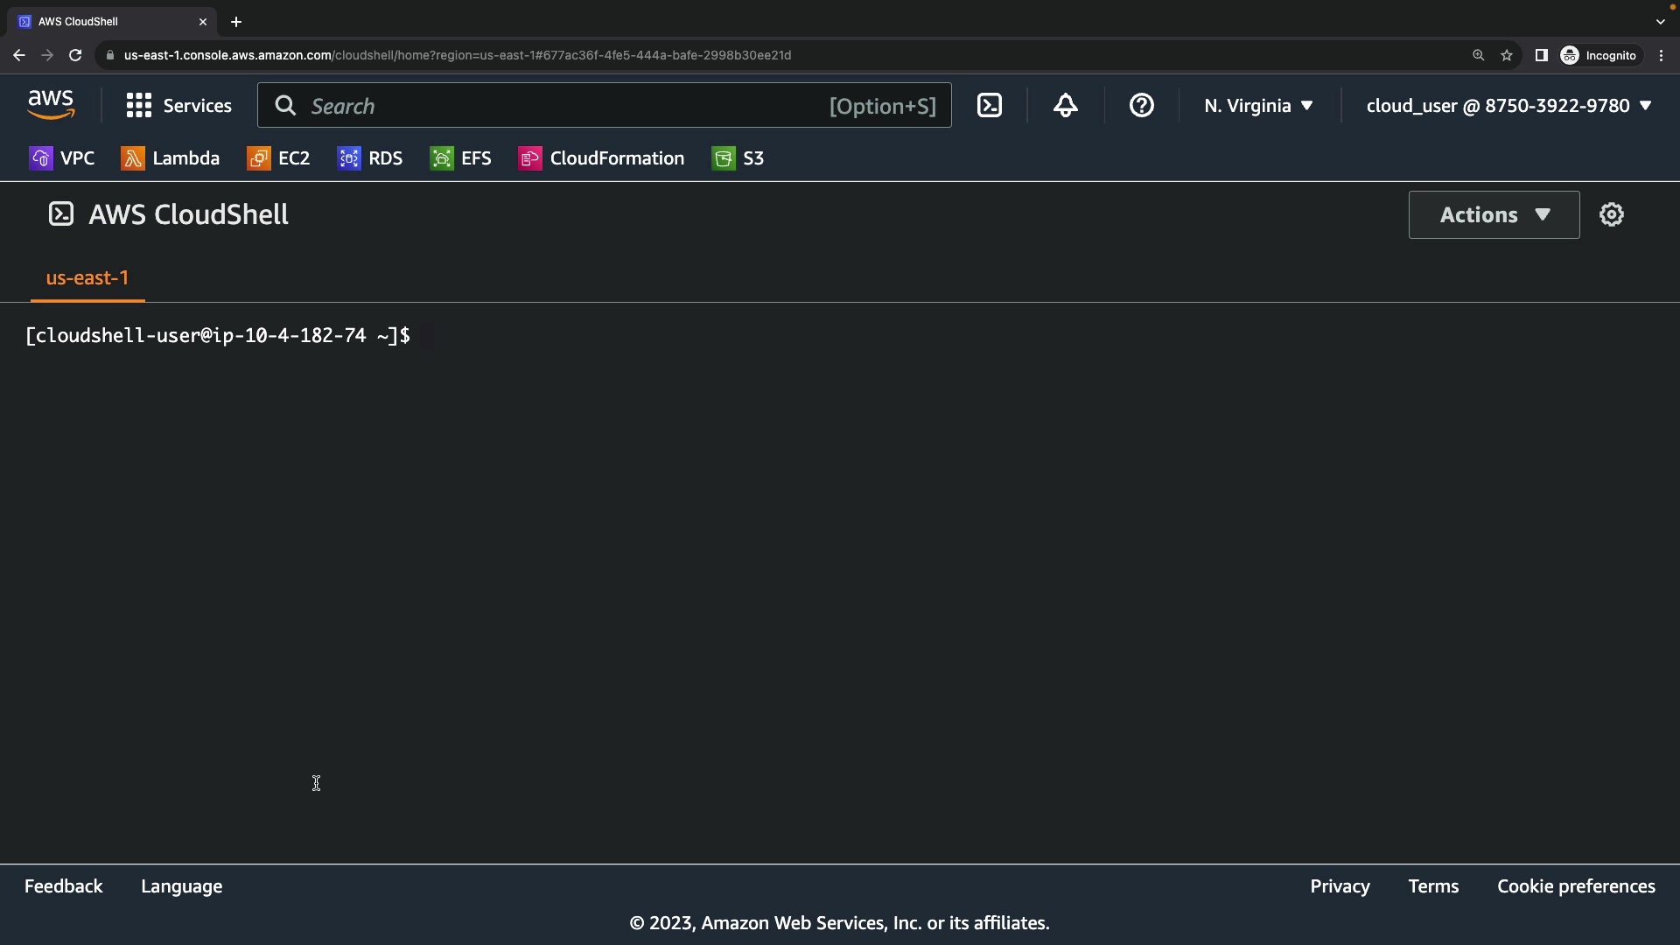Open Cookie preferences link
The width and height of the screenshot is (1680, 945).
[1576, 886]
